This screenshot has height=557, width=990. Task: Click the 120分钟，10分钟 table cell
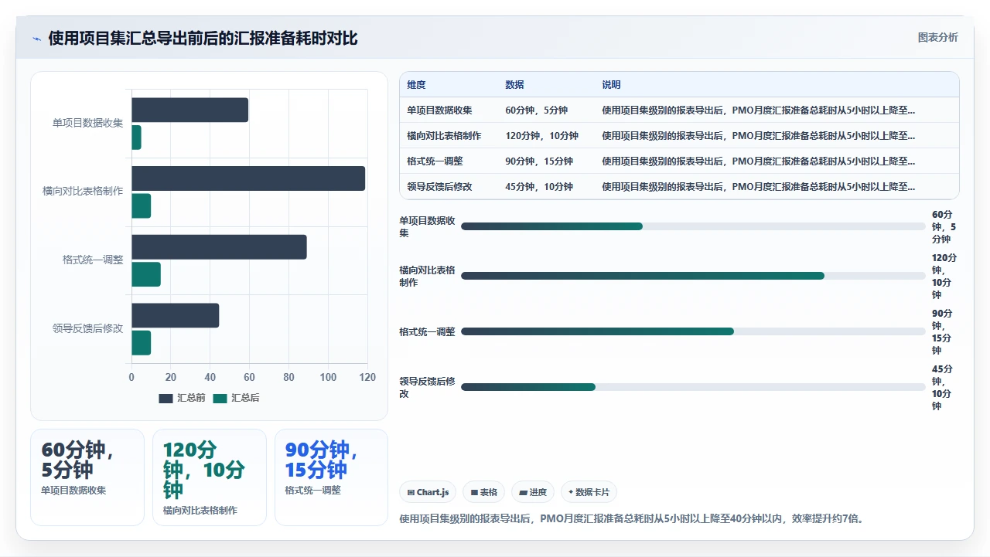tap(541, 136)
